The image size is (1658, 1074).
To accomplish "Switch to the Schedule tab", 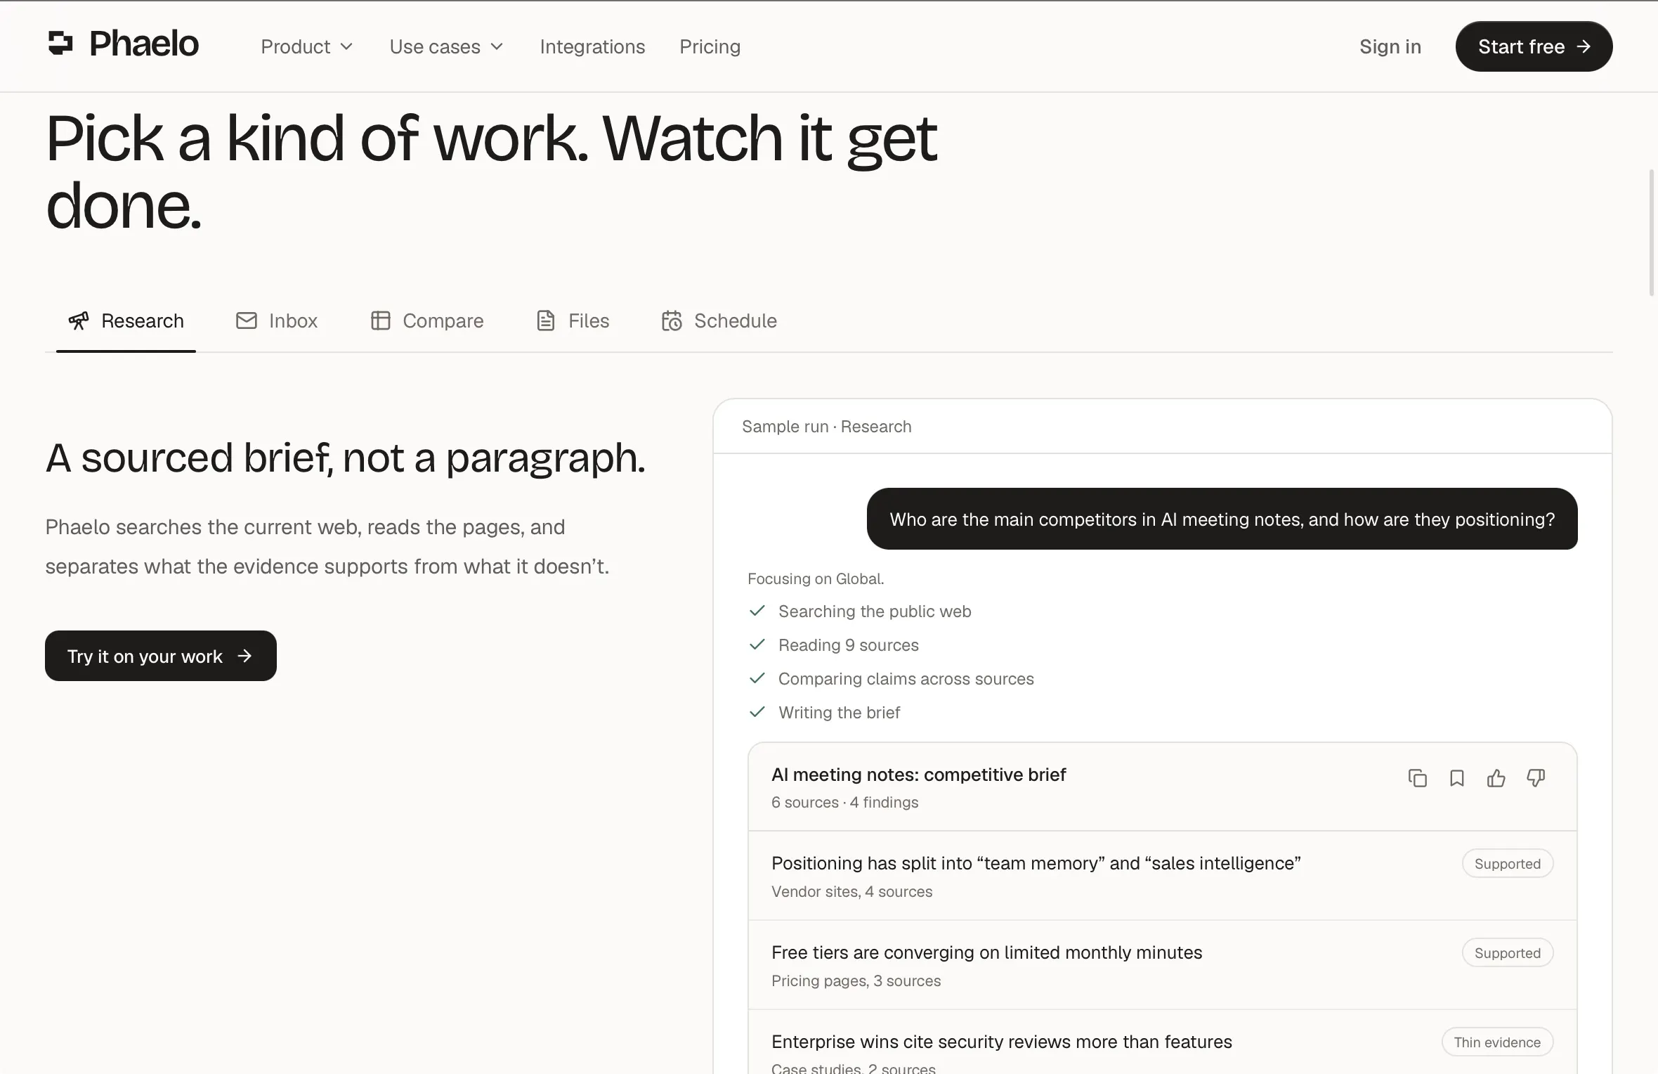I will point(719,321).
